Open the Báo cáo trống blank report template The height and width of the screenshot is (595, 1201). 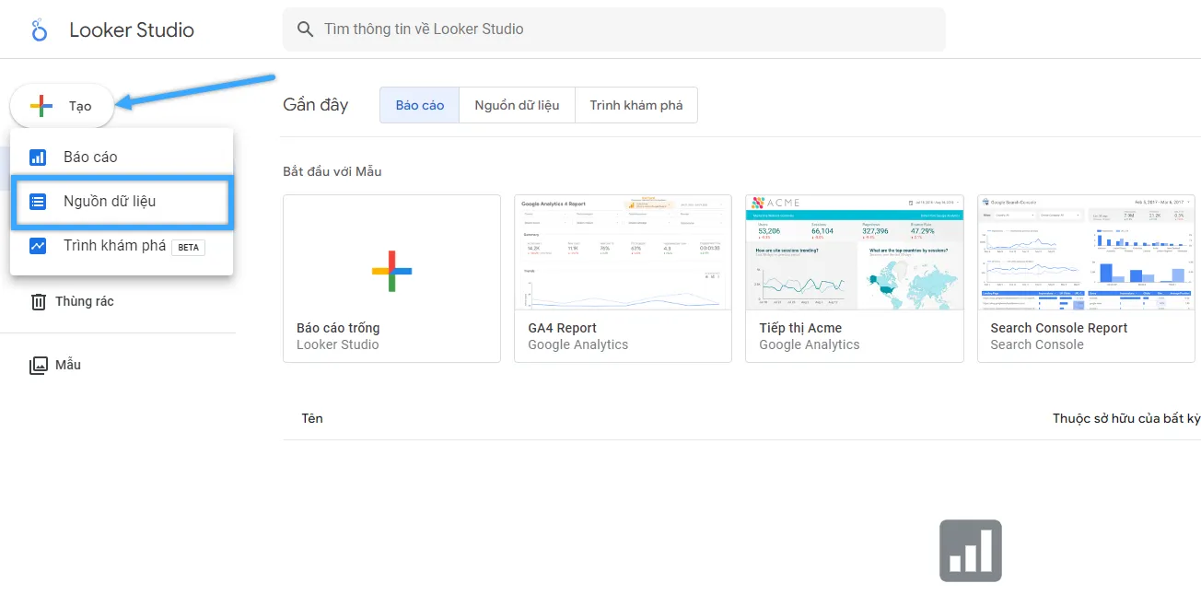(x=391, y=278)
